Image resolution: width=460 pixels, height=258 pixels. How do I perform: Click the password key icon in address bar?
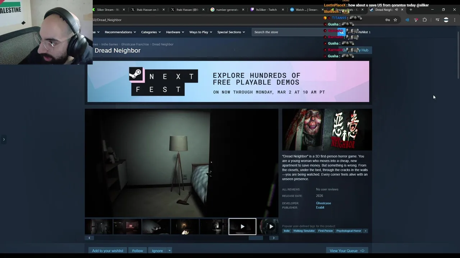point(387,20)
